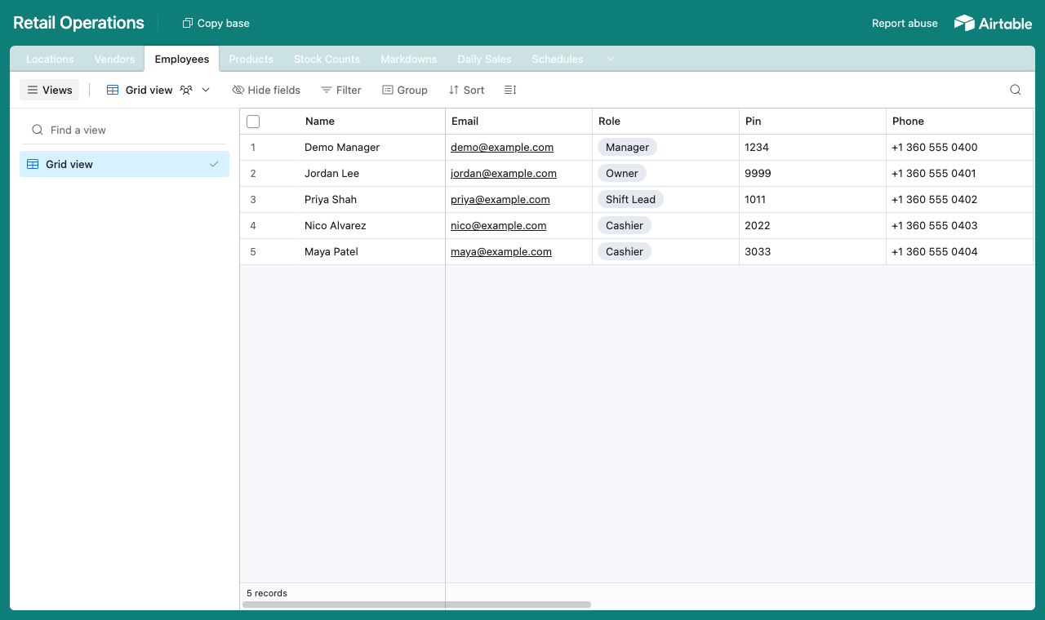Expand the more tables chevron

(x=610, y=59)
